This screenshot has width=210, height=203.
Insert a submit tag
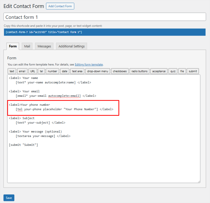(x=193, y=71)
